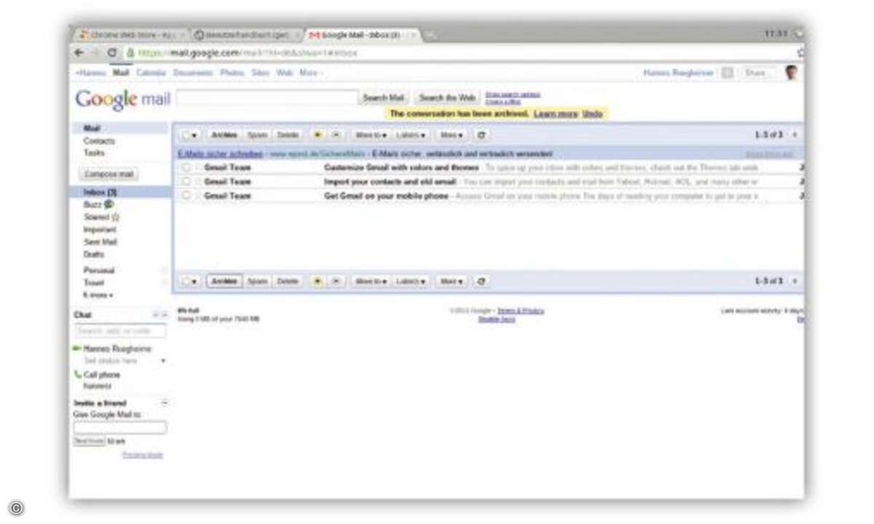Click the browser back arrow

click(79, 52)
